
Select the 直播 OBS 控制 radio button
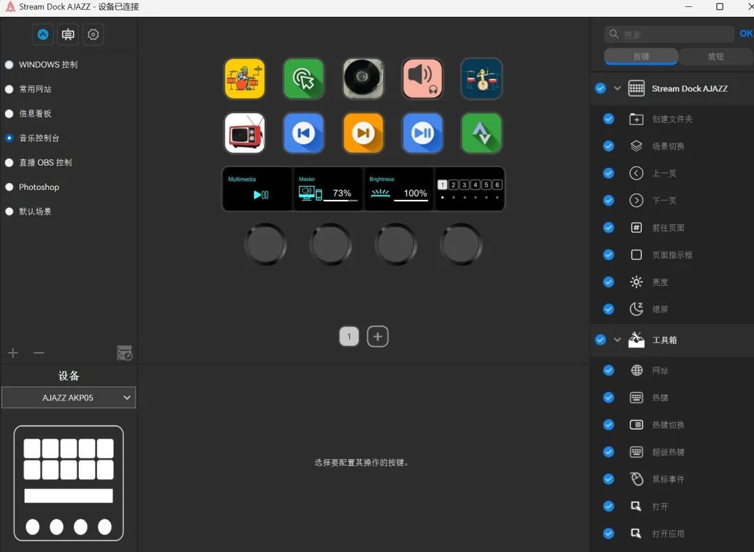tap(9, 163)
